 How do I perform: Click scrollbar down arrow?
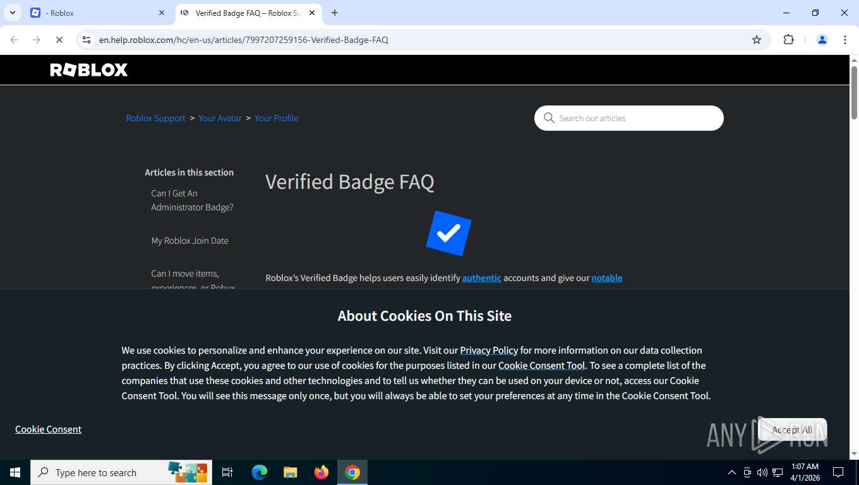coord(854,454)
